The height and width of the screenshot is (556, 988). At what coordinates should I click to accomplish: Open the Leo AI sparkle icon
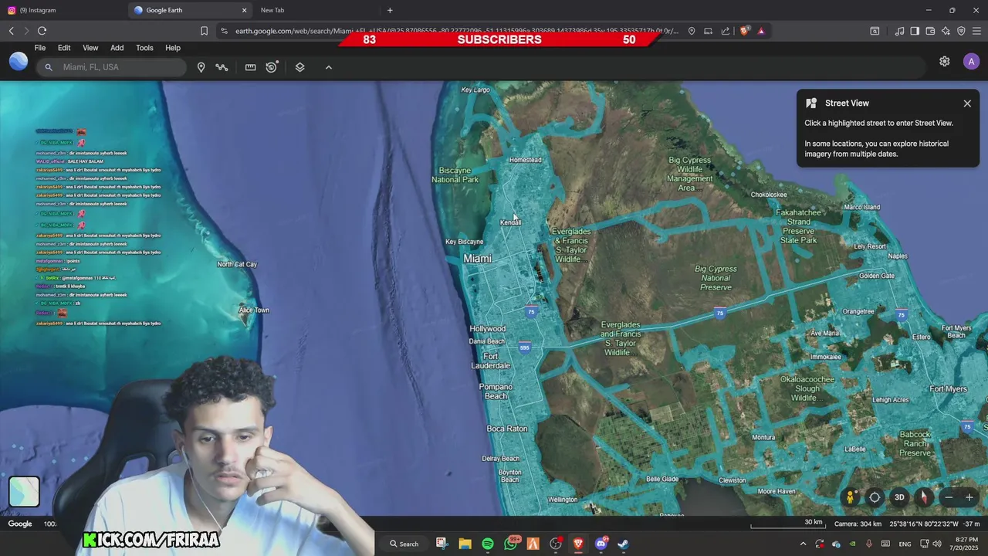pos(946,31)
